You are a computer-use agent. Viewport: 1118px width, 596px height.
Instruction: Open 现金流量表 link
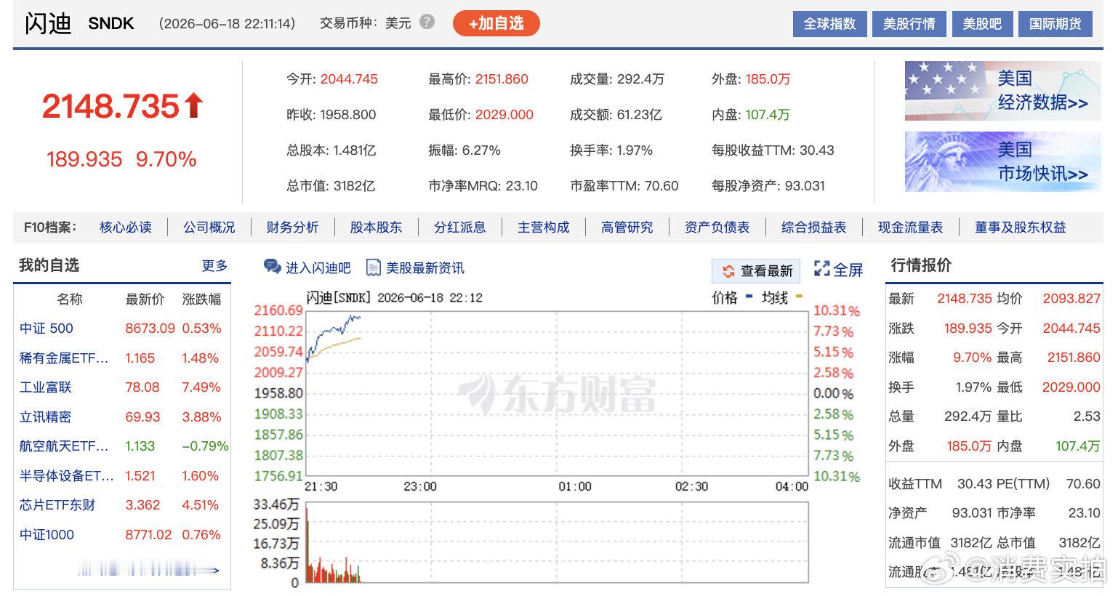point(910,227)
